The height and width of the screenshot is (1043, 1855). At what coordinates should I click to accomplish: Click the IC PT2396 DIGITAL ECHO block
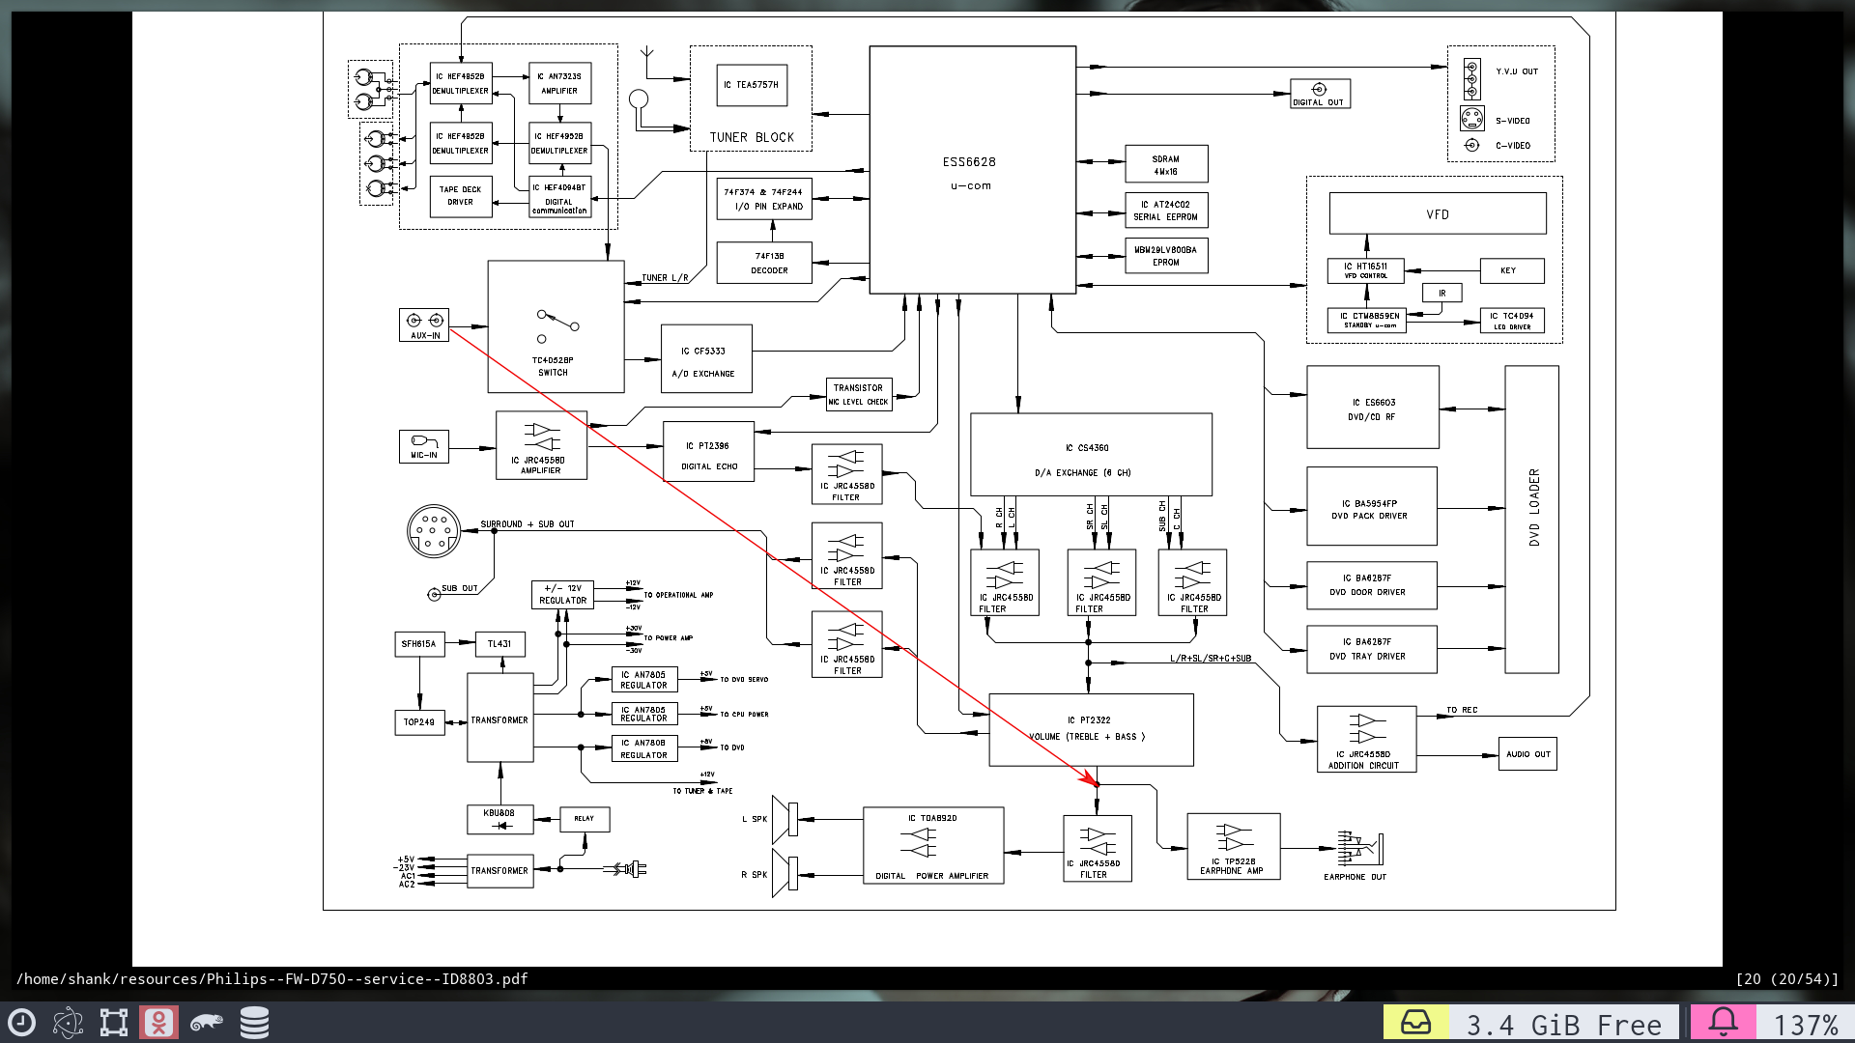709,452
